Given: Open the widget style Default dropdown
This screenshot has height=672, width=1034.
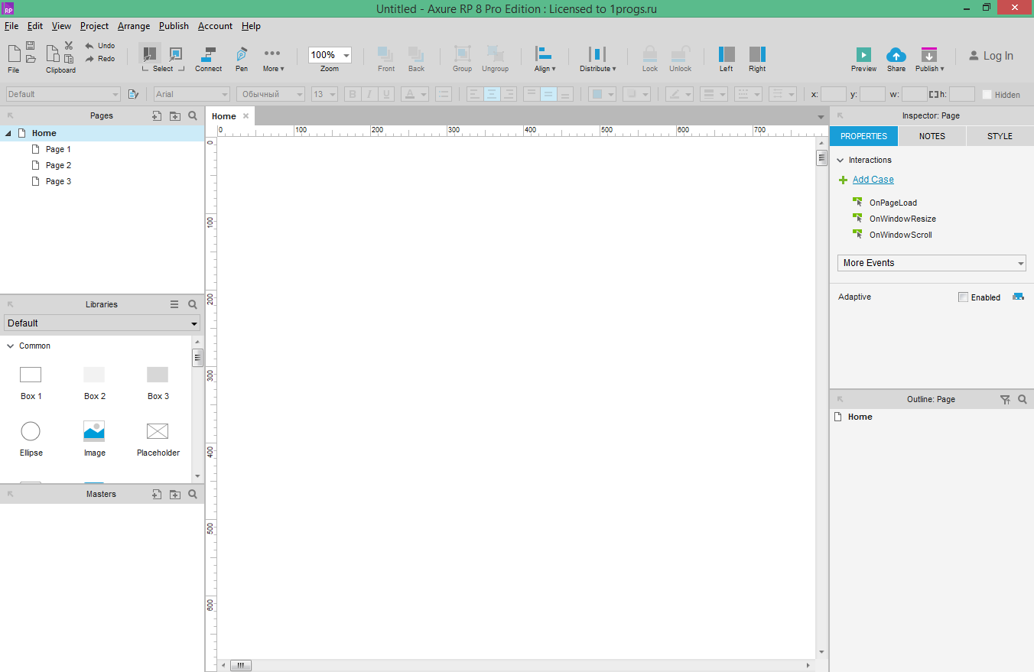Looking at the screenshot, I should pos(63,95).
